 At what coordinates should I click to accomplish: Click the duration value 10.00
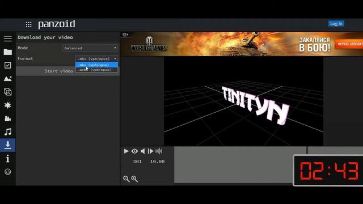[158, 161]
